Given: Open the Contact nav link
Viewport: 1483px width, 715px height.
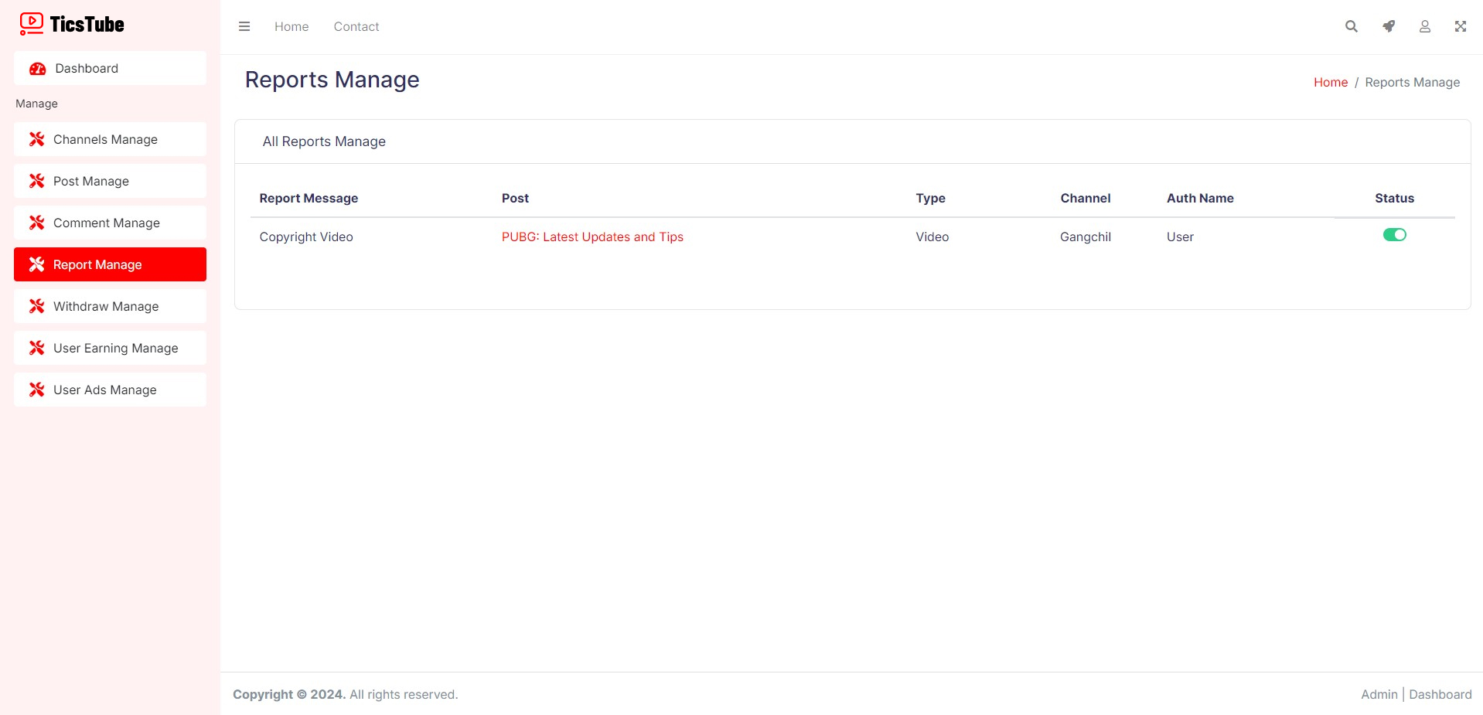Looking at the screenshot, I should coord(356,26).
